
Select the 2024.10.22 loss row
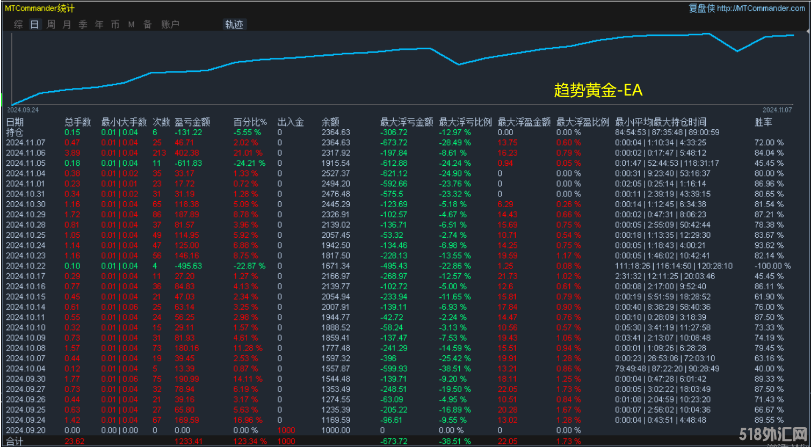point(26,266)
